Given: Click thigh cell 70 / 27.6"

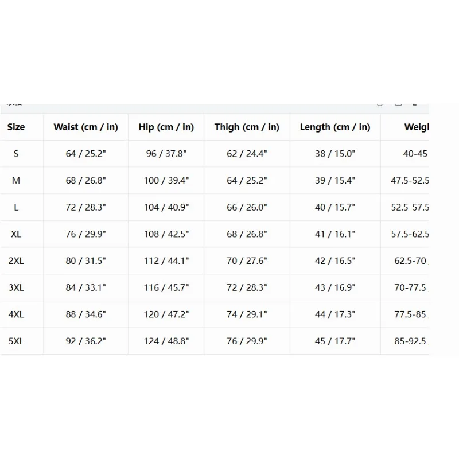Looking at the screenshot, I should pyautogui.click(x=247, y=261).
